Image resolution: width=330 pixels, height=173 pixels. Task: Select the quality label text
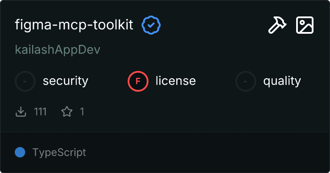coord(282,81)
